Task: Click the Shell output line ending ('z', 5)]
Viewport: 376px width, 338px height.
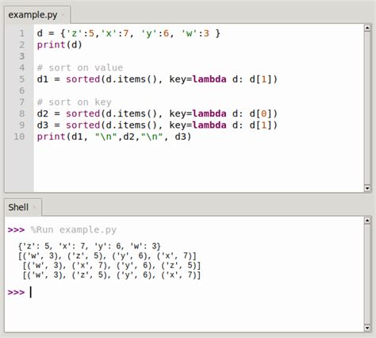Action: [x=112, y=266]
